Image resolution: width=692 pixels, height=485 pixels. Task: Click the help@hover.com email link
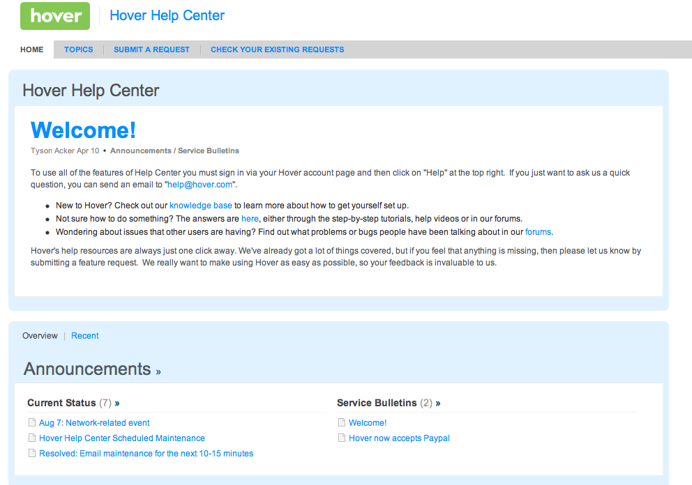(200, 185)
